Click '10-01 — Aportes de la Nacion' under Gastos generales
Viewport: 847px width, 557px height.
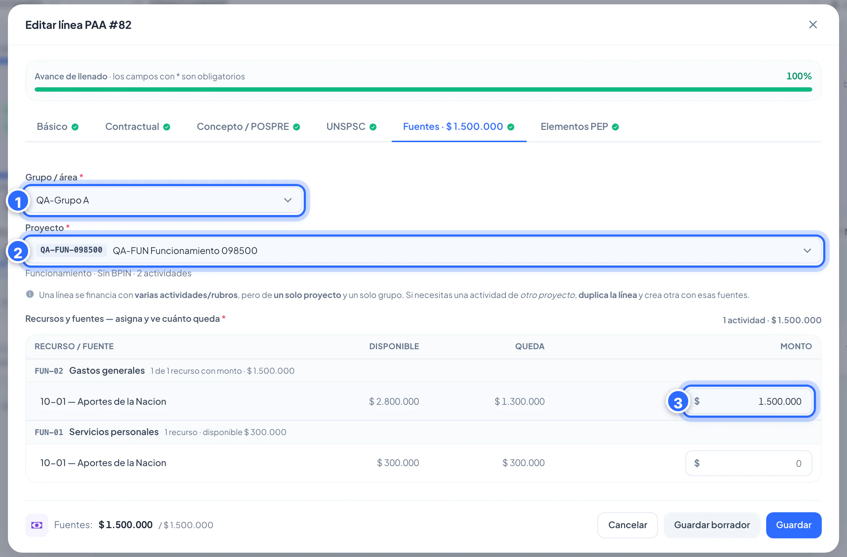(103, 402)
